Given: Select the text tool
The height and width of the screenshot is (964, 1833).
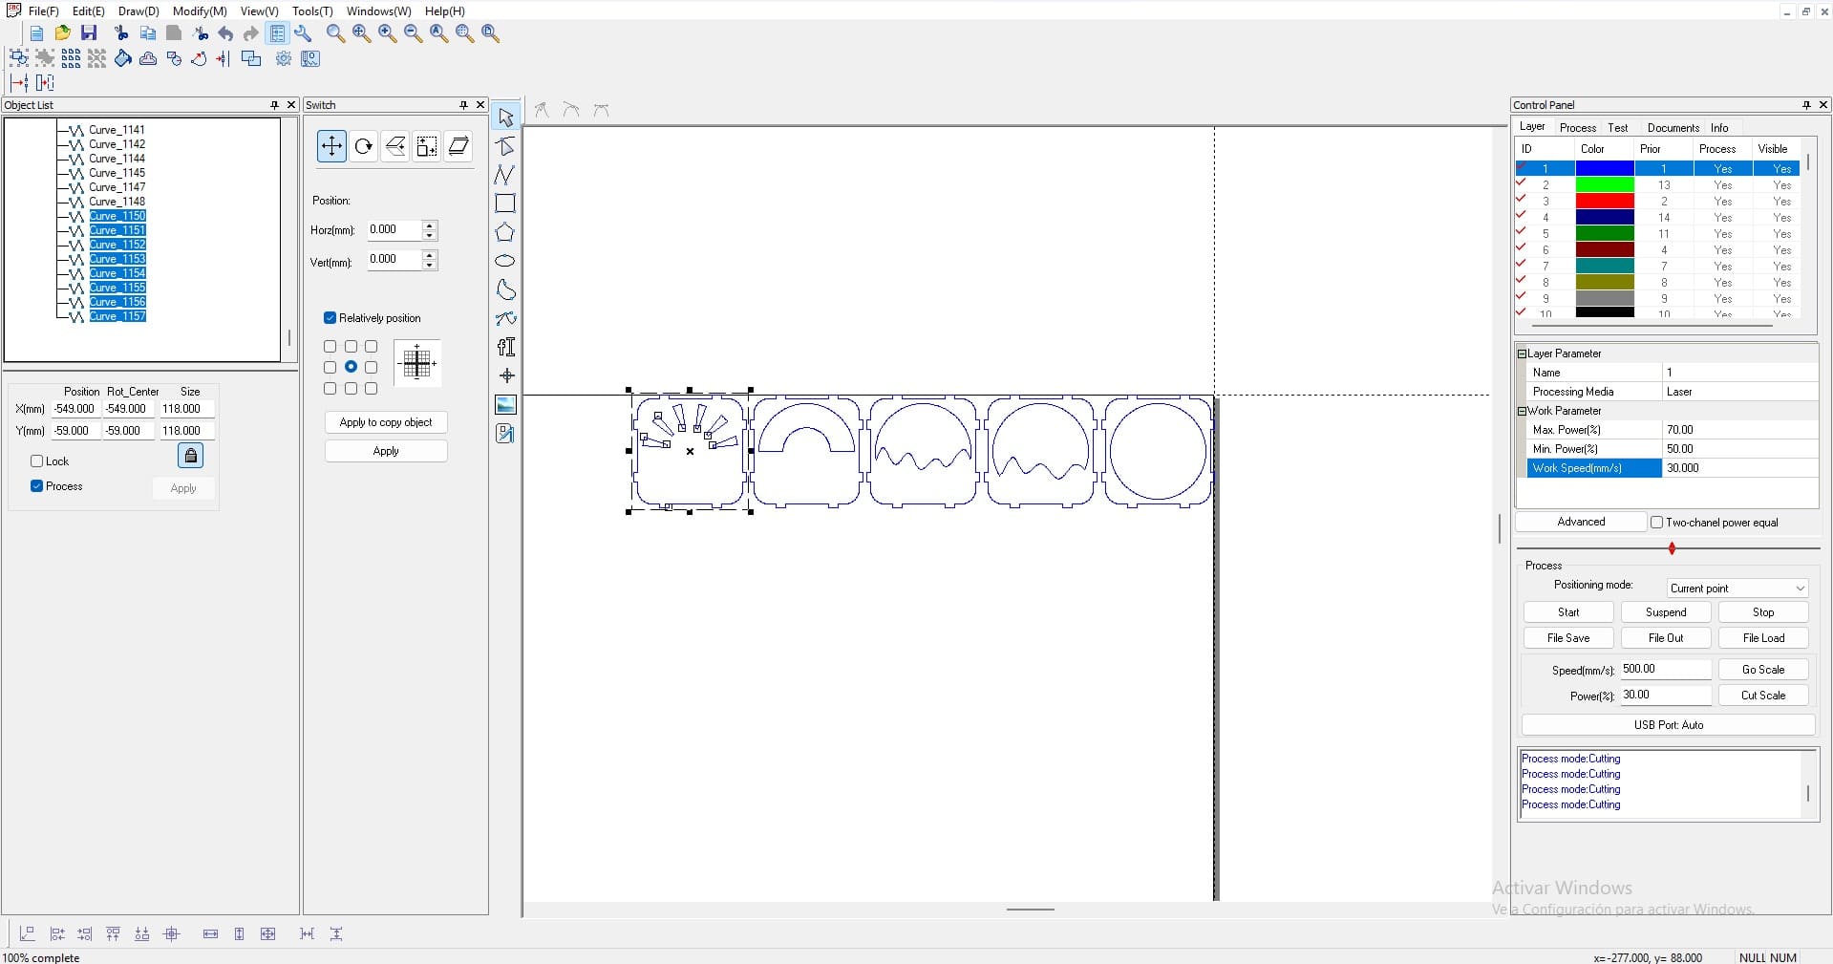Looking at the screenshot, I should (x=505, y=347).
